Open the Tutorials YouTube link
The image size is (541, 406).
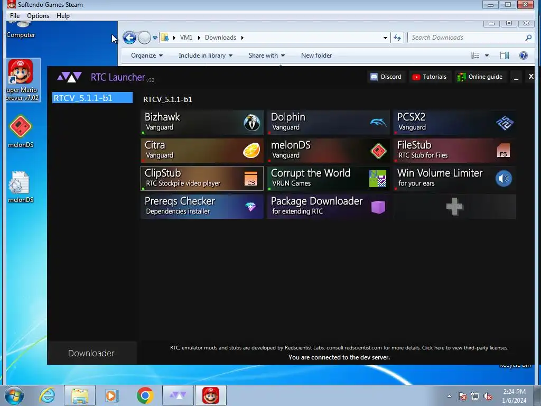(430, 77)
